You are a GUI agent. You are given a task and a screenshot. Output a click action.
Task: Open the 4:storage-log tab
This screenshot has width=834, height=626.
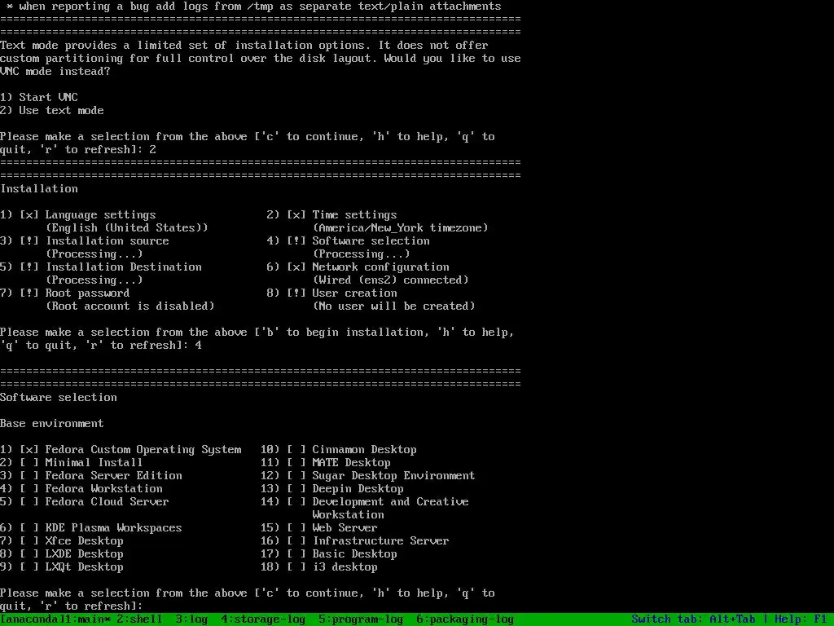[x=263, y=619]
